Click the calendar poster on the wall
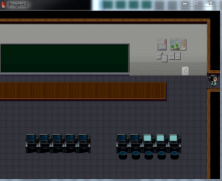This screenshot has width=222, height=181. [x=162, y=45]
